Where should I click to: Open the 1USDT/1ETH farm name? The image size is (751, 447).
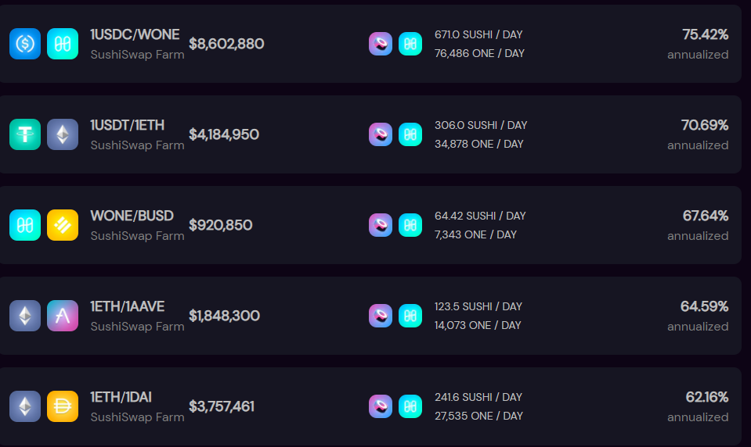(x=128, y=125)
